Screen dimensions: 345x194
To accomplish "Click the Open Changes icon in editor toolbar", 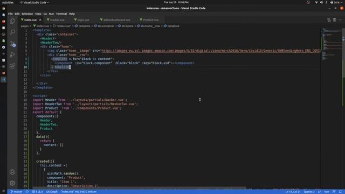I will (x=329, y=20).
